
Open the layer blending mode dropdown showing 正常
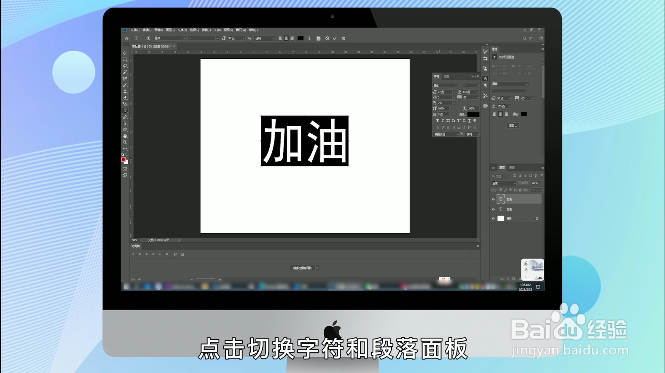click(x=503, y=183)
